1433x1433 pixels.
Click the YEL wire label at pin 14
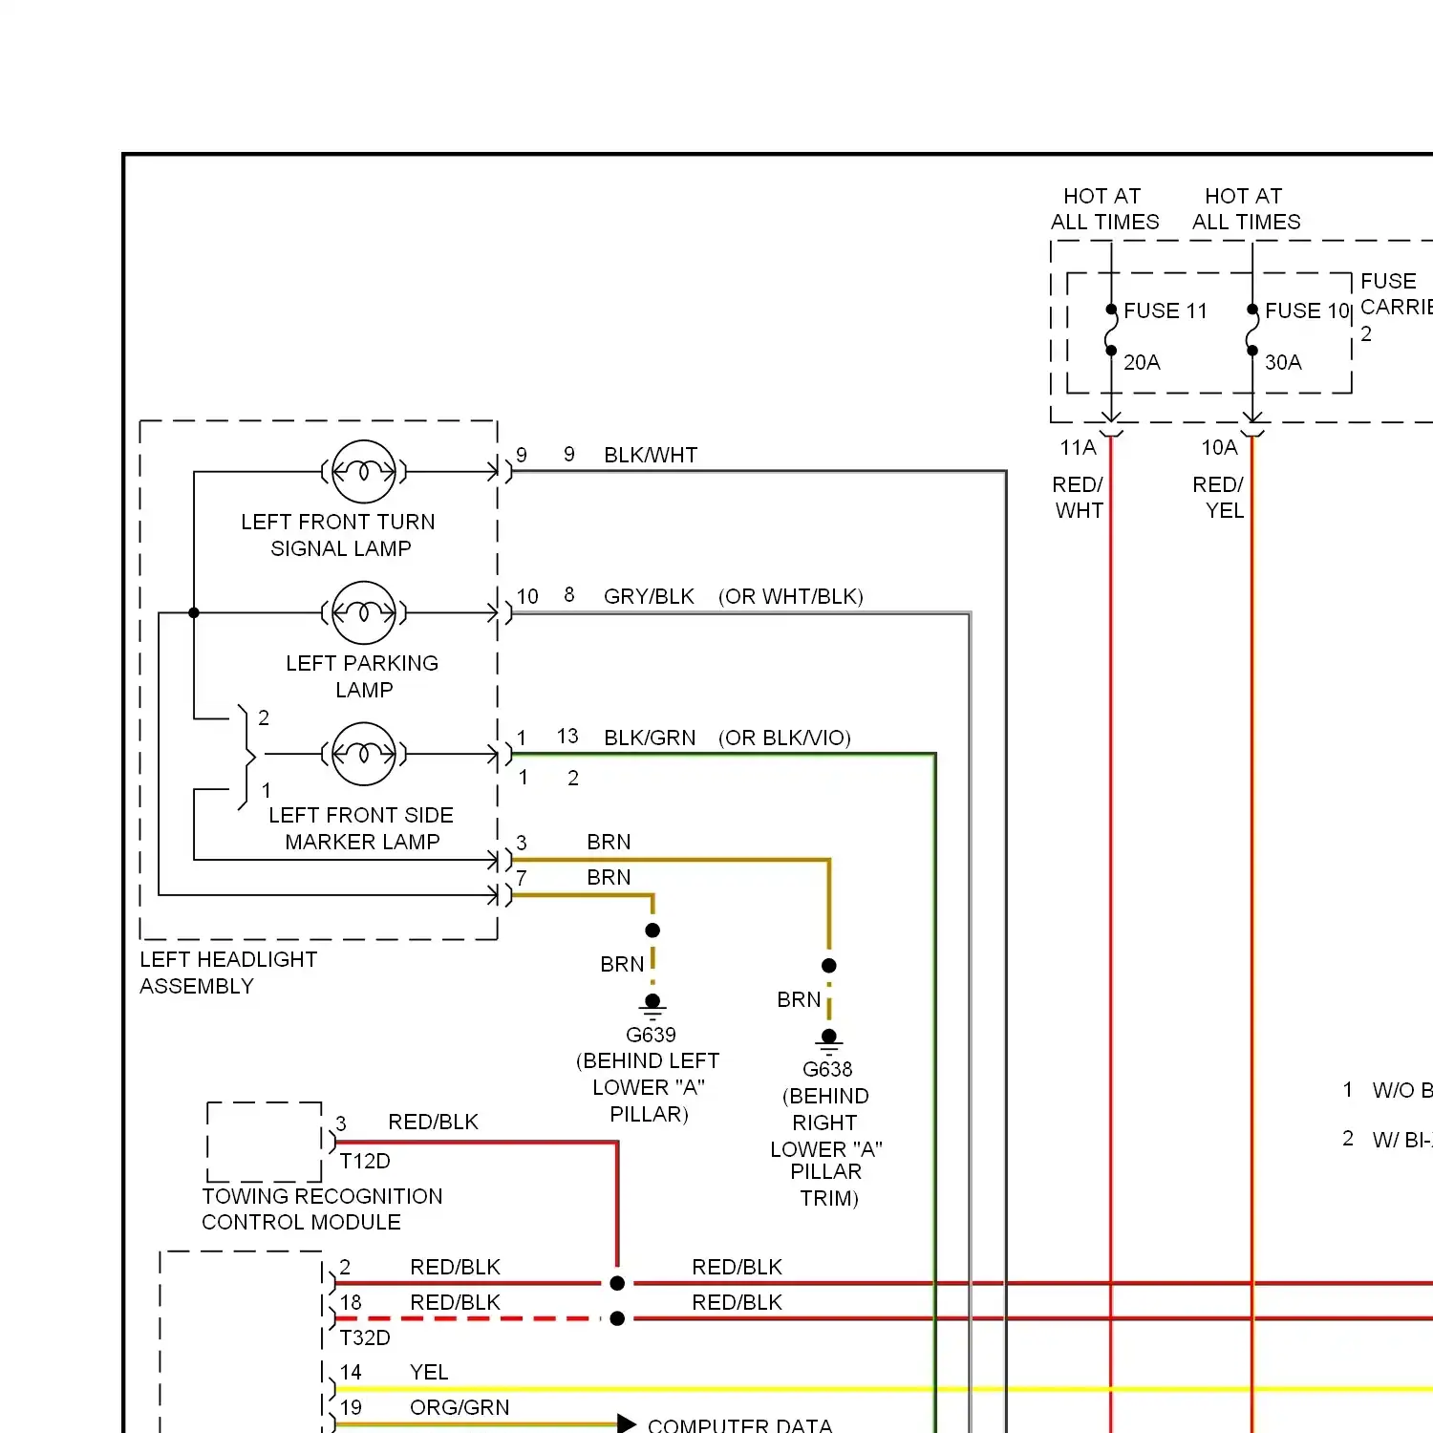coord(429,1373)
